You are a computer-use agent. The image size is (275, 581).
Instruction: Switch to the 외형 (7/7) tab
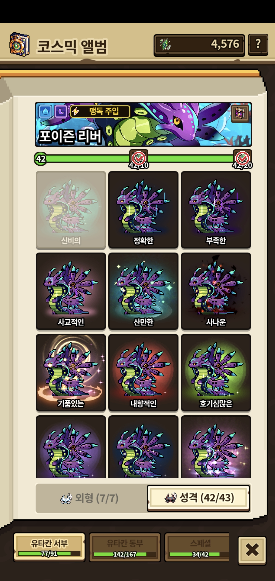pos(91,498)
